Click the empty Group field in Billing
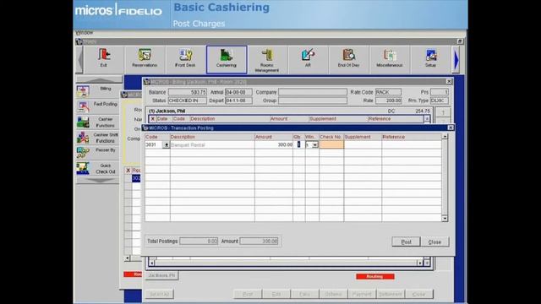541x304 pixels. (313, 100)
